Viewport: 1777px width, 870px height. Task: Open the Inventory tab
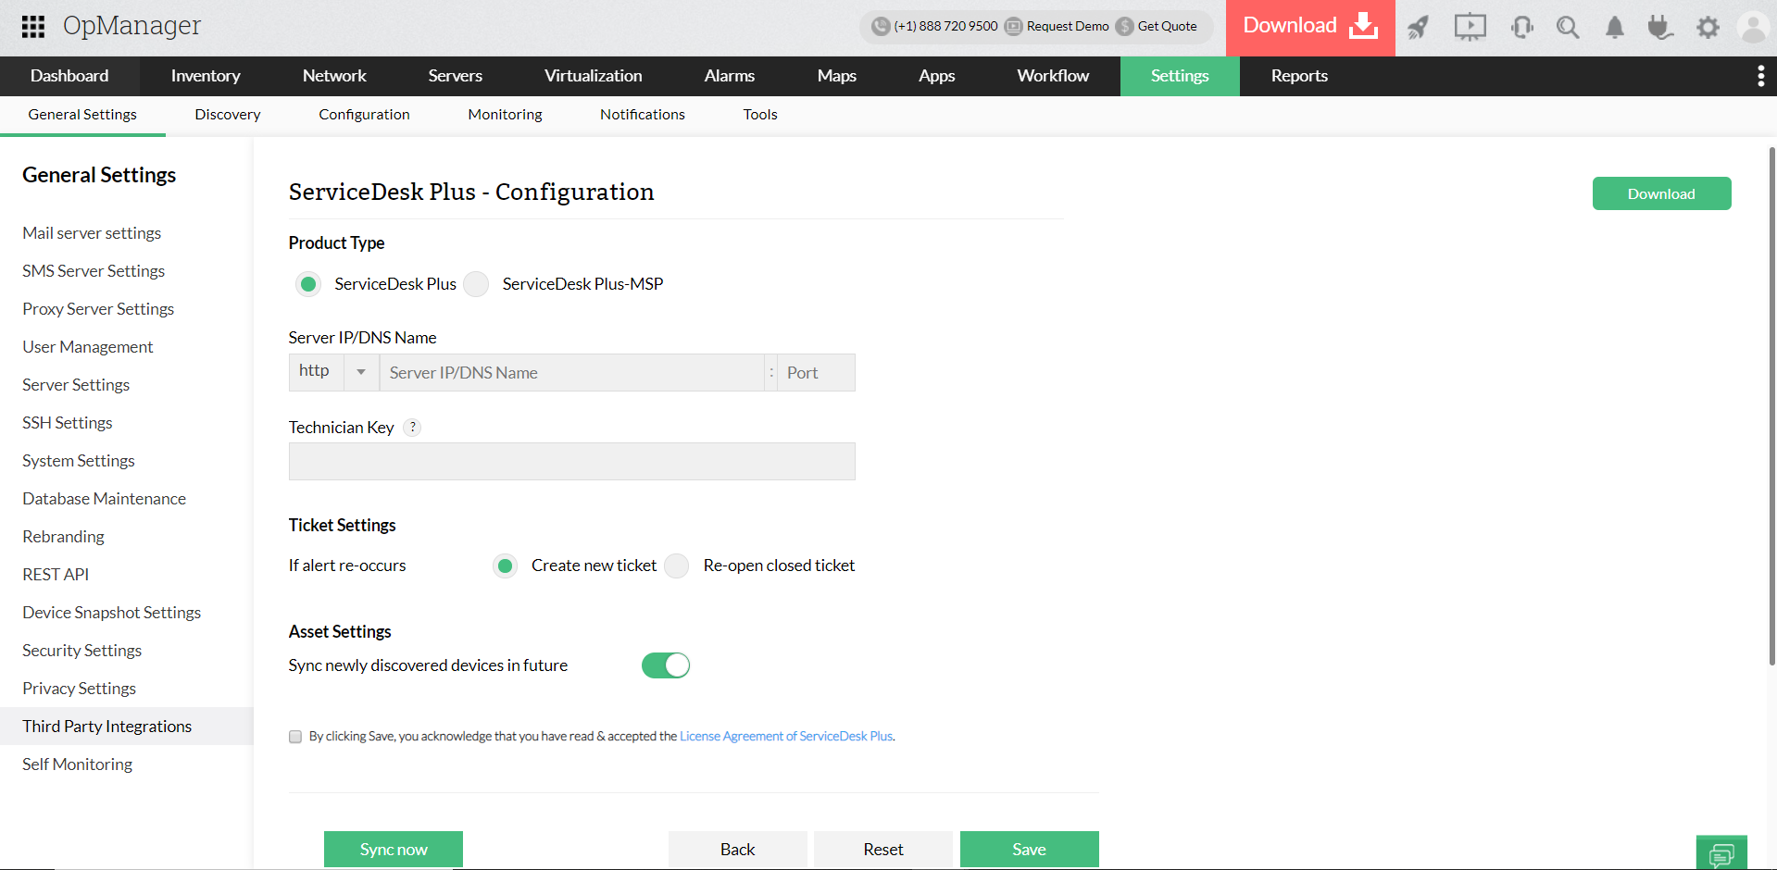206,76
